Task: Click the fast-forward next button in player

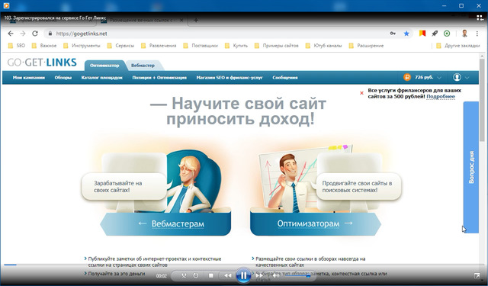Action: click(259, 275)
